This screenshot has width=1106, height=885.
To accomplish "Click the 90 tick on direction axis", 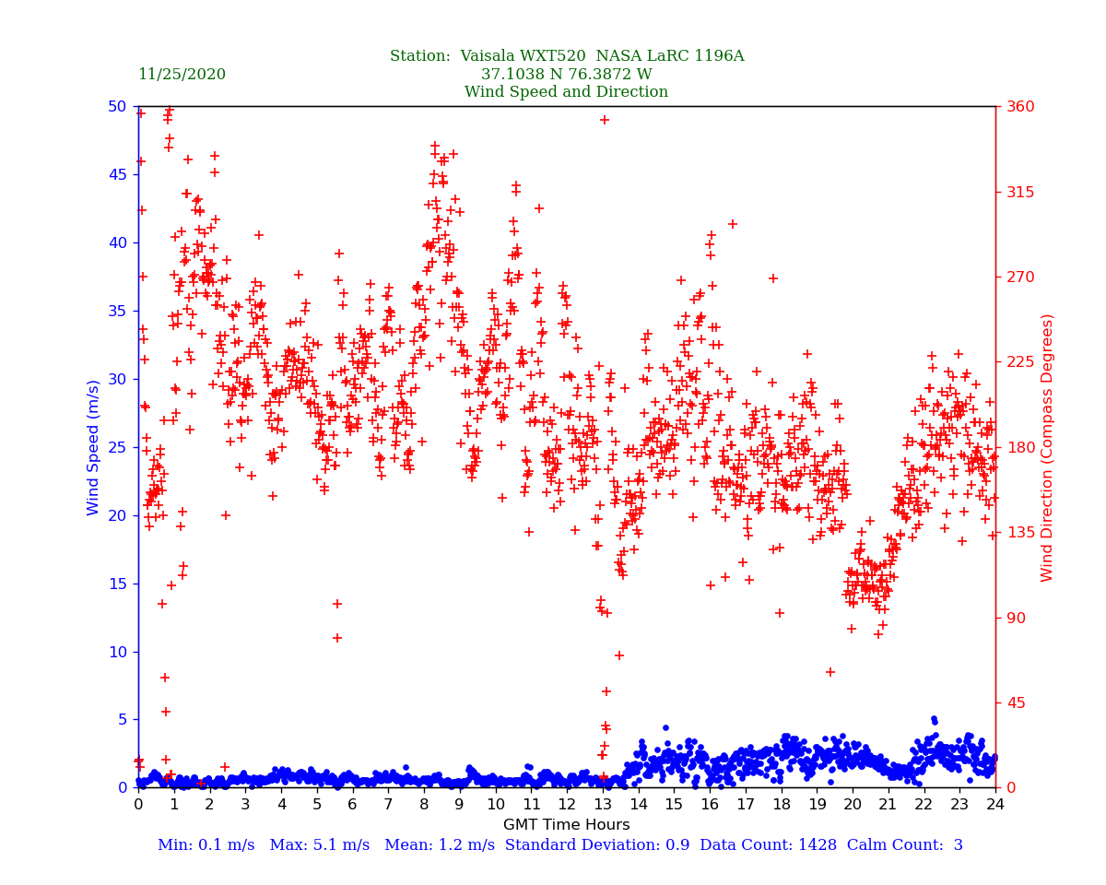I will click(x=1018, y=618).
